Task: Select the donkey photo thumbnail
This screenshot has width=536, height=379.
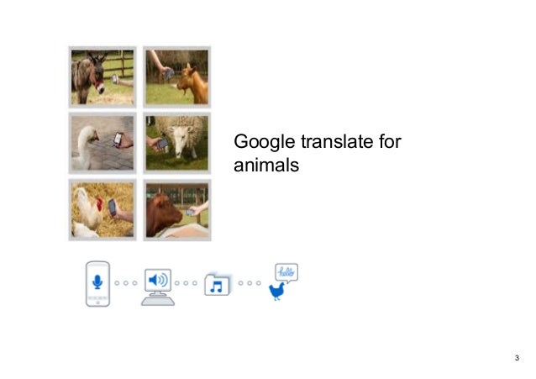Action: coord(102,77)
